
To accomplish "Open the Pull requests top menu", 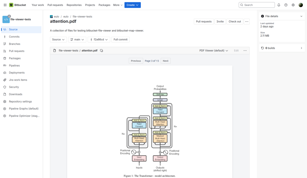I will (x=55, y=5).
